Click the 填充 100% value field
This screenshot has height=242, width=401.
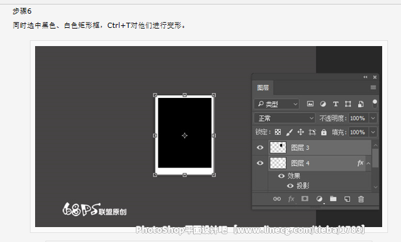[x=359, y=132]
